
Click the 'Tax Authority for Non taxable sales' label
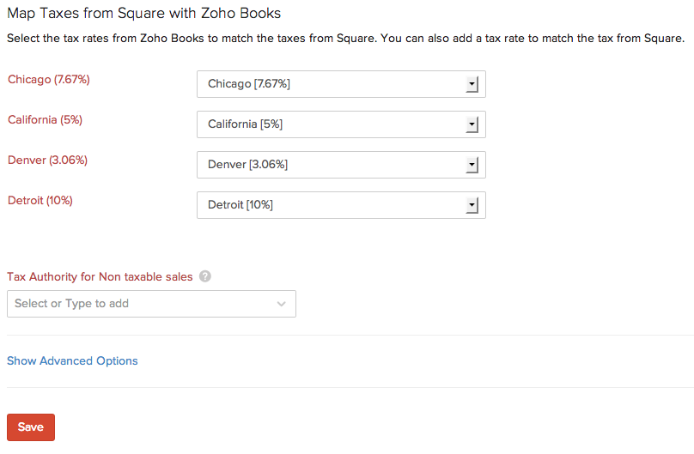[x=100, y=277]
